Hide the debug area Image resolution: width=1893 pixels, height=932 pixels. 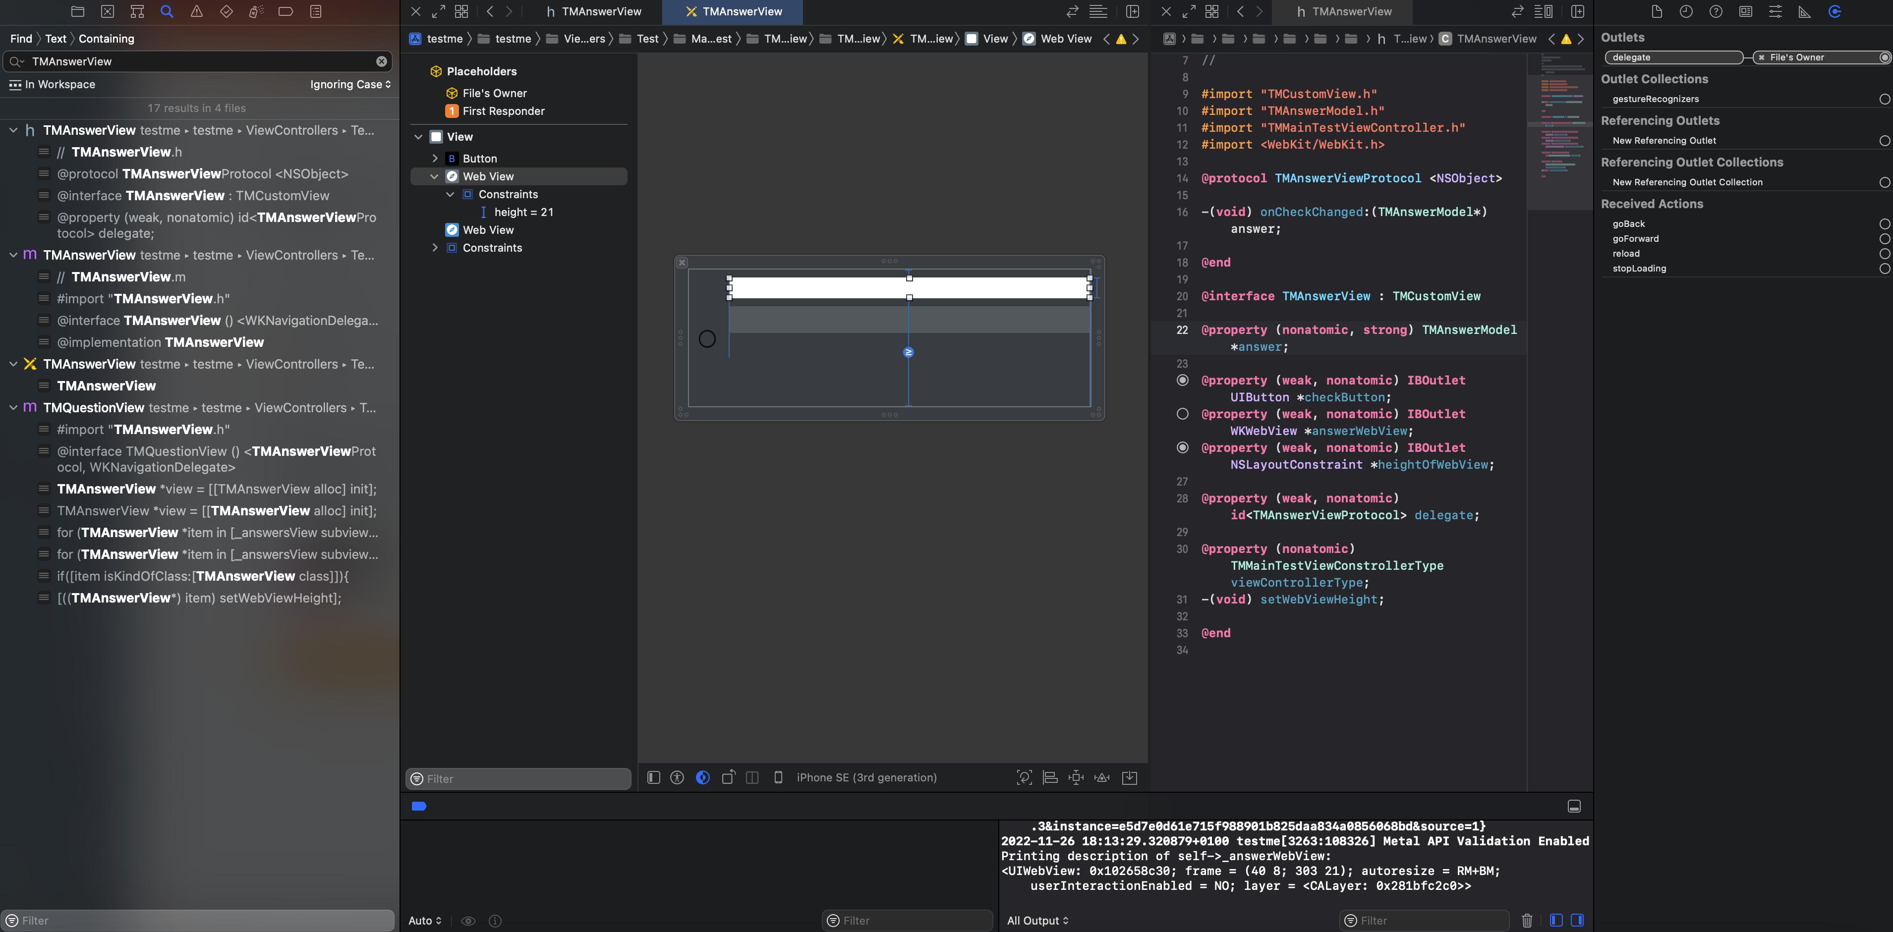[1574, 807]
